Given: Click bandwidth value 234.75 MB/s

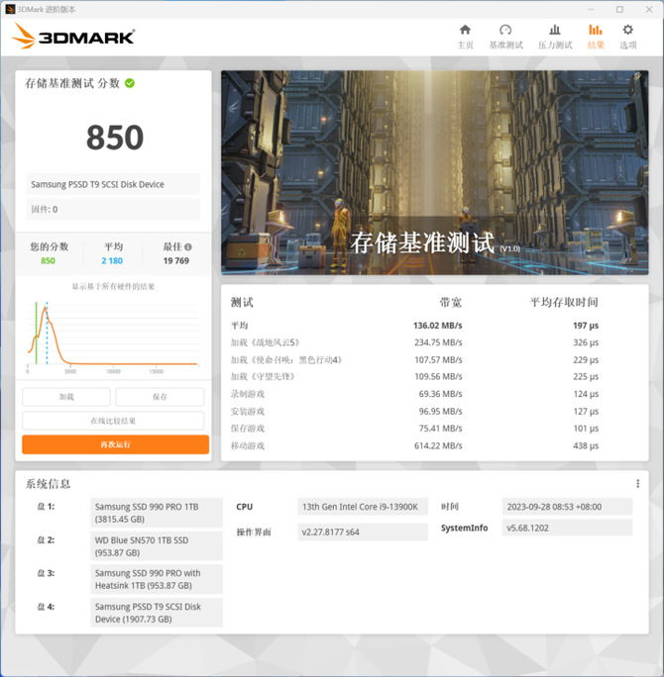Looking at the screenshot, I should pos(438,342).
